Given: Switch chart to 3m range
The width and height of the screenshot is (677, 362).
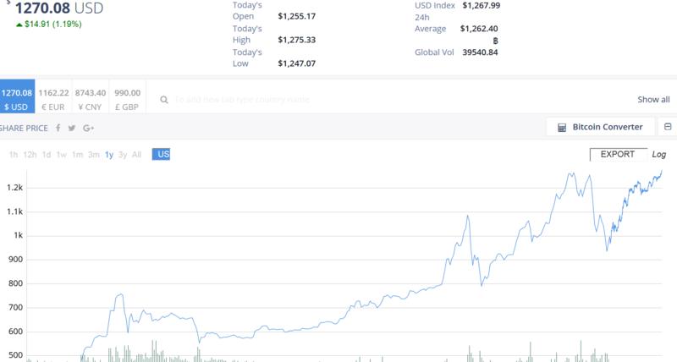Looking at the screenshot, I should [x=94, y=155].
